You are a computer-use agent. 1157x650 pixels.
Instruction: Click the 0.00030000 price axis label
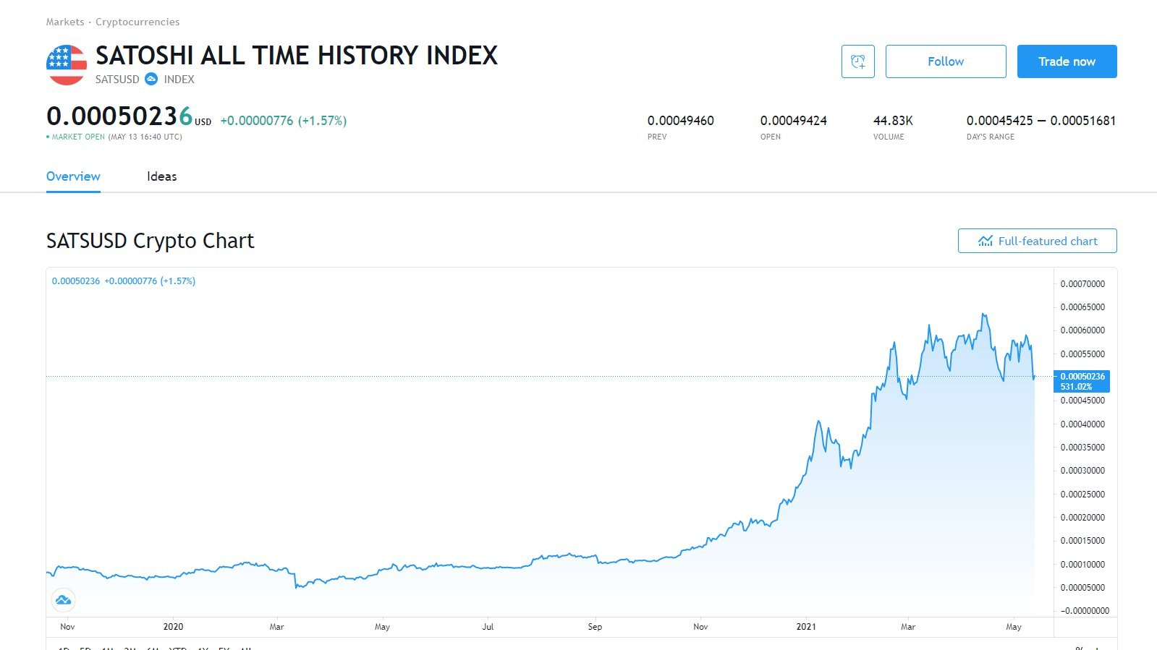(x=1082, y=471)
